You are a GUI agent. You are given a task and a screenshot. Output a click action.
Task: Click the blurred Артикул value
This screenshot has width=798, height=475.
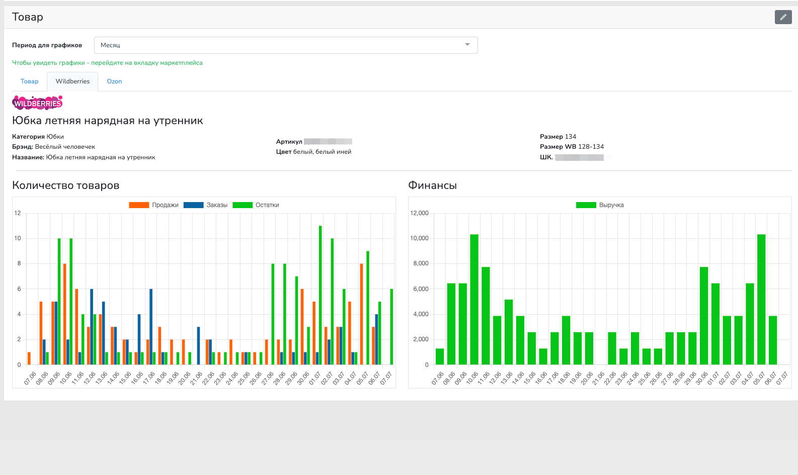pos(328,142)
